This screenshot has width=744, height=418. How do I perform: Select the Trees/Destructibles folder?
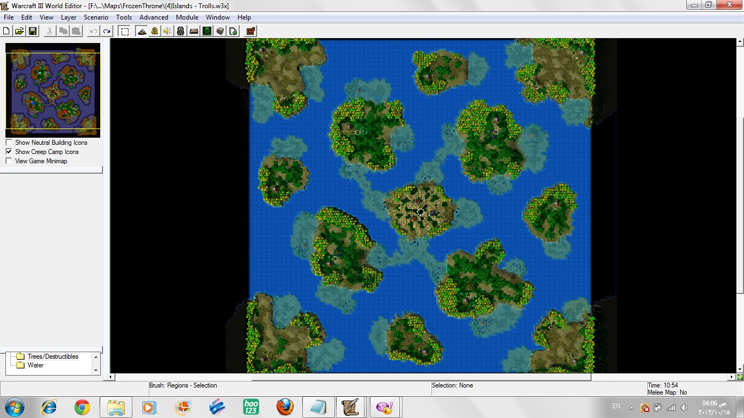click(53, 356)
